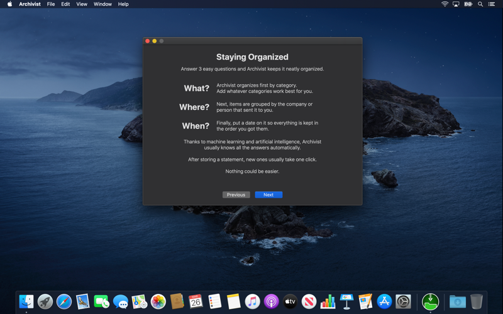Go back with the Previous button
The image size is (503, 314).
pos(236,195)
